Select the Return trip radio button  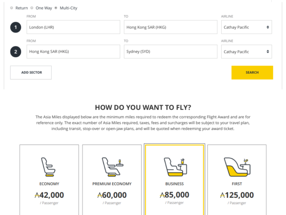[12, 8]
